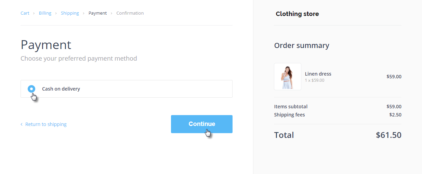Click the chevron between Shipping and Payment
This screenshot has height=174, width=422.
coord(84,13)
